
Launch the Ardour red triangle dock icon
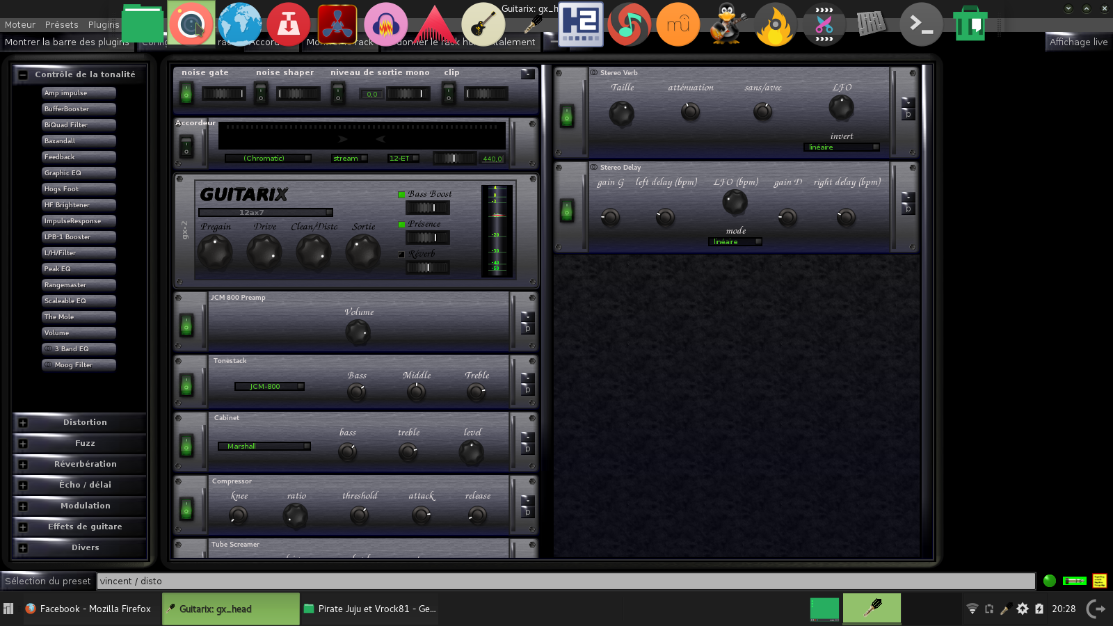435,25
